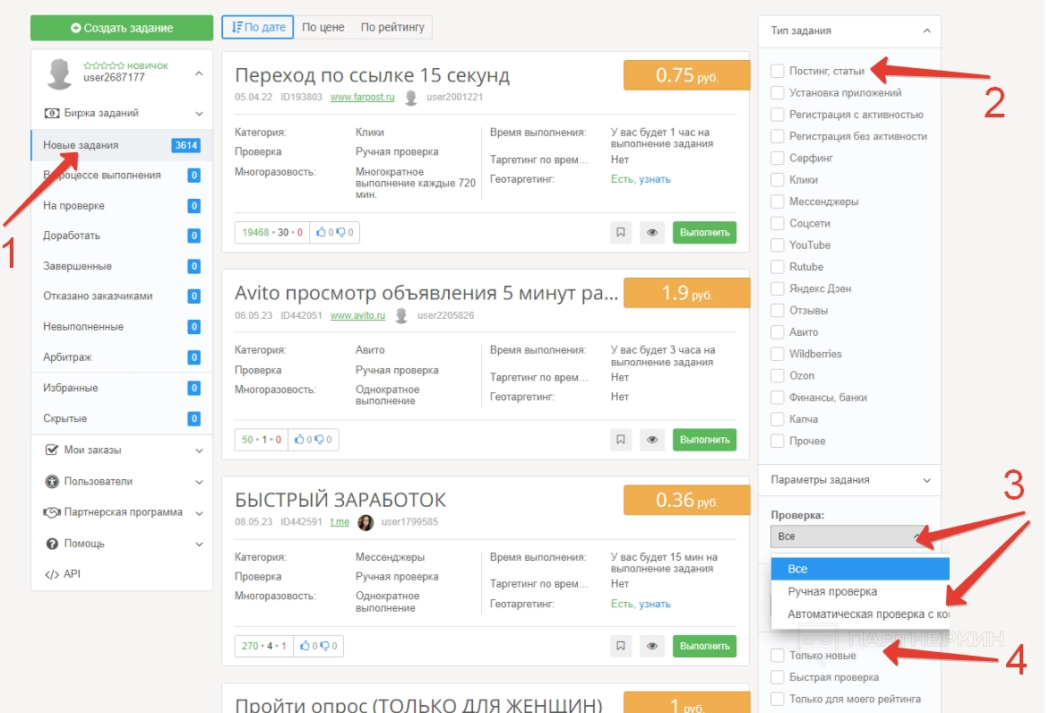This screenshot has height=713, width=1050.
Task: Click eye icon on Avito task
Action: (651, 440)
